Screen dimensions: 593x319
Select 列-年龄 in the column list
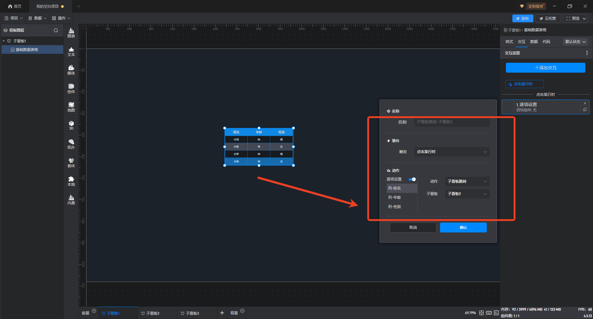point(395,198)
